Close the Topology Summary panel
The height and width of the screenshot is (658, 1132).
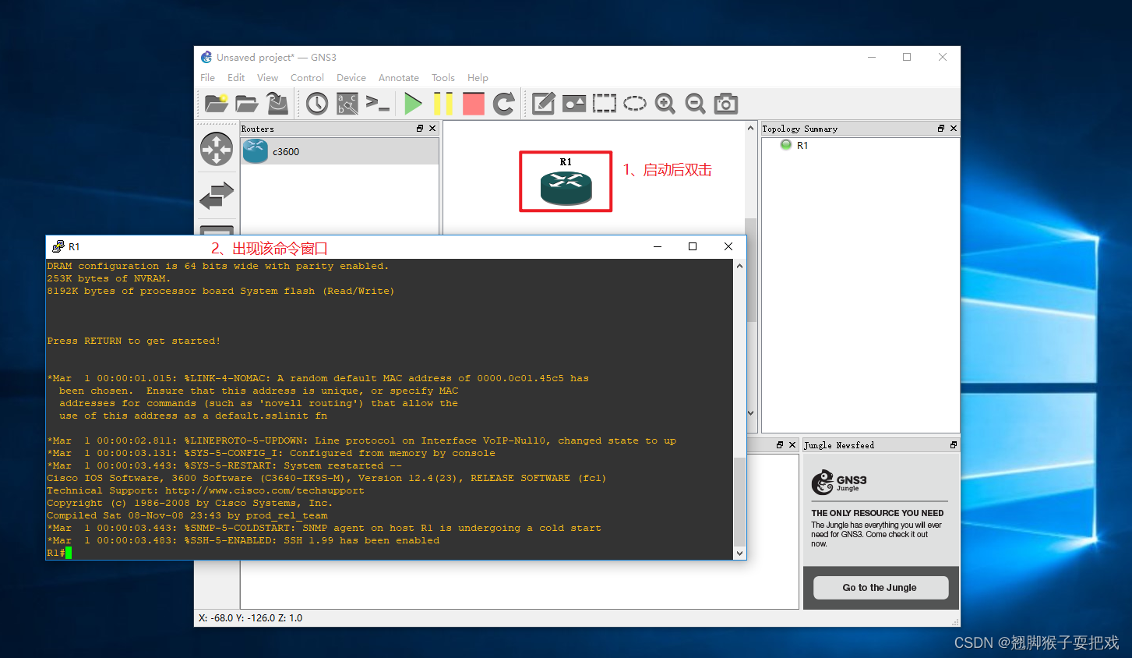(x=954, y=129)
